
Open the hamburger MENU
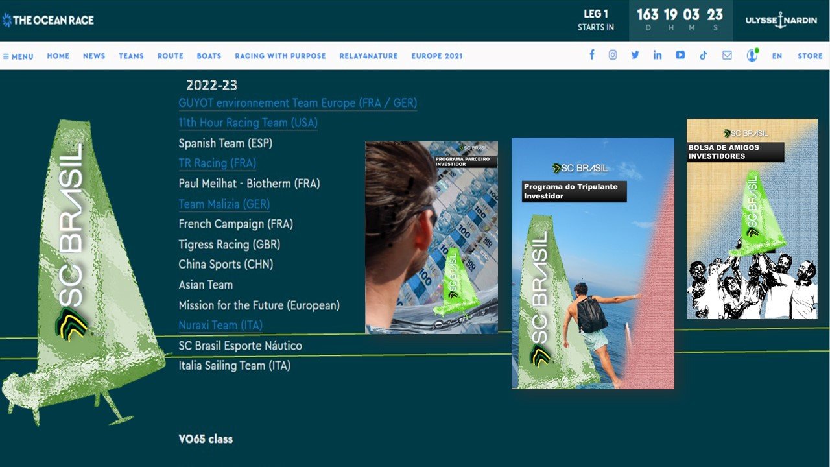coord(18,56)
